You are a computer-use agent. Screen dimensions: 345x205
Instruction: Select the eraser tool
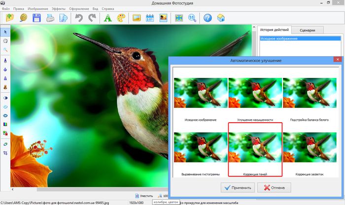(5, 144)
